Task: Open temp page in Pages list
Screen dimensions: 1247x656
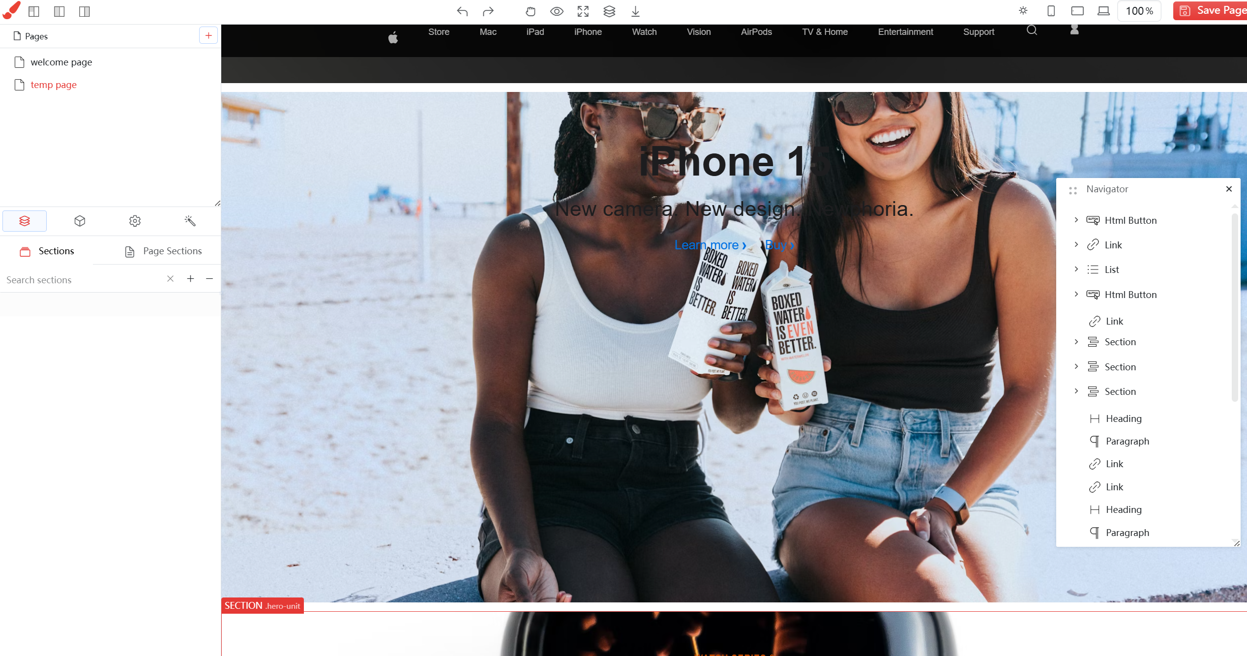Action: [54, 85]
